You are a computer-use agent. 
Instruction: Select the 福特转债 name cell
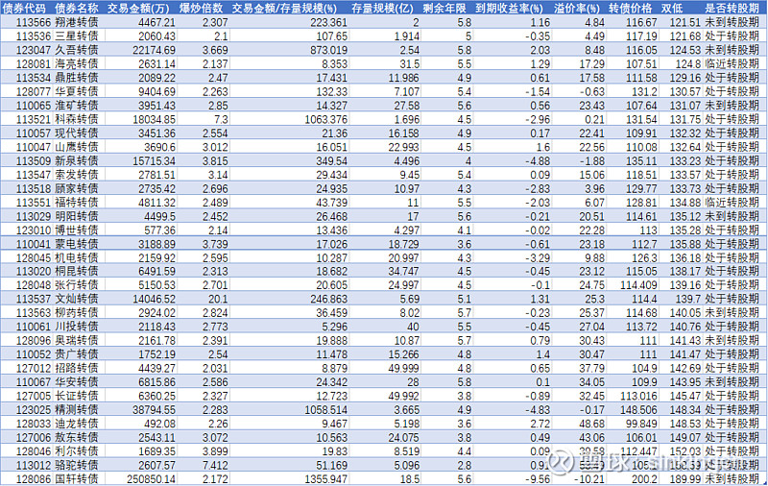[x=76, y=203]
